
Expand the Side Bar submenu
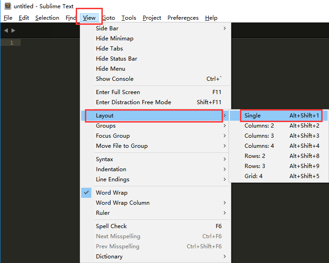[156, 28]
